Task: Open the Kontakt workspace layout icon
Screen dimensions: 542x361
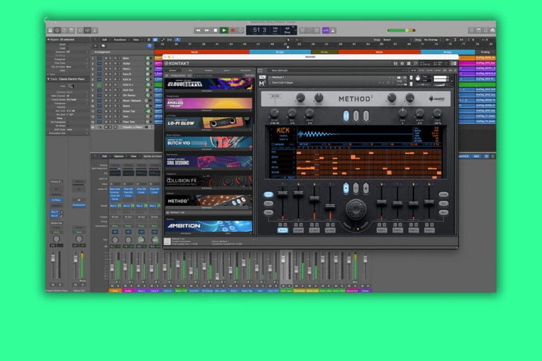Action: tap(409, 63)
